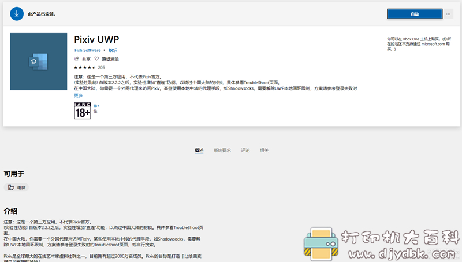Click the 可用于 section heading
The width and height of the screenshot is (462, 262).
[14, 174]
